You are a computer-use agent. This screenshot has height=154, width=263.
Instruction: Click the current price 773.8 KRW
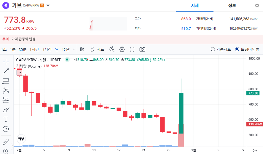[x=19, y=20]
